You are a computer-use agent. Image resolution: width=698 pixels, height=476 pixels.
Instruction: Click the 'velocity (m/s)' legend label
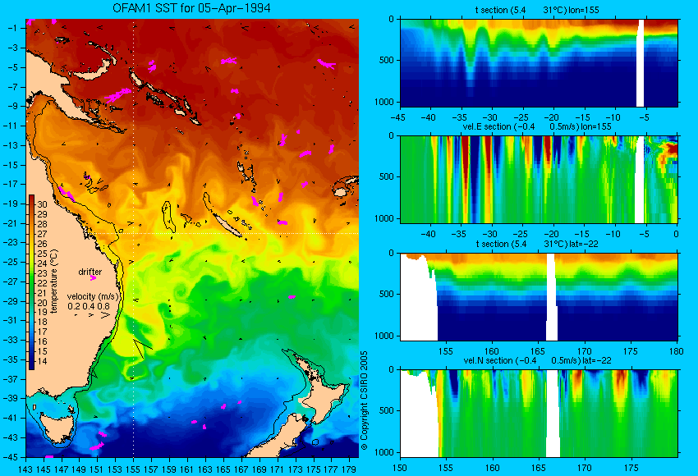[94, 296]
